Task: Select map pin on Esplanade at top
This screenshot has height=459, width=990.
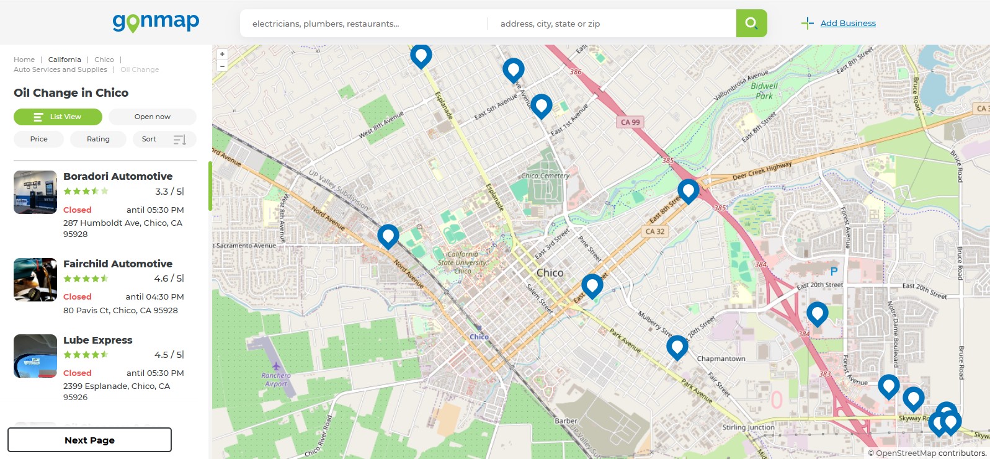Action: click(x=421, y=56)
